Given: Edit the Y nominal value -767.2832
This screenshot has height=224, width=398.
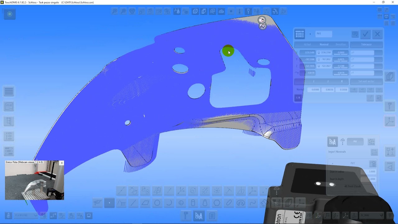Looking at the screenshot, I should [x=324, y=59].
